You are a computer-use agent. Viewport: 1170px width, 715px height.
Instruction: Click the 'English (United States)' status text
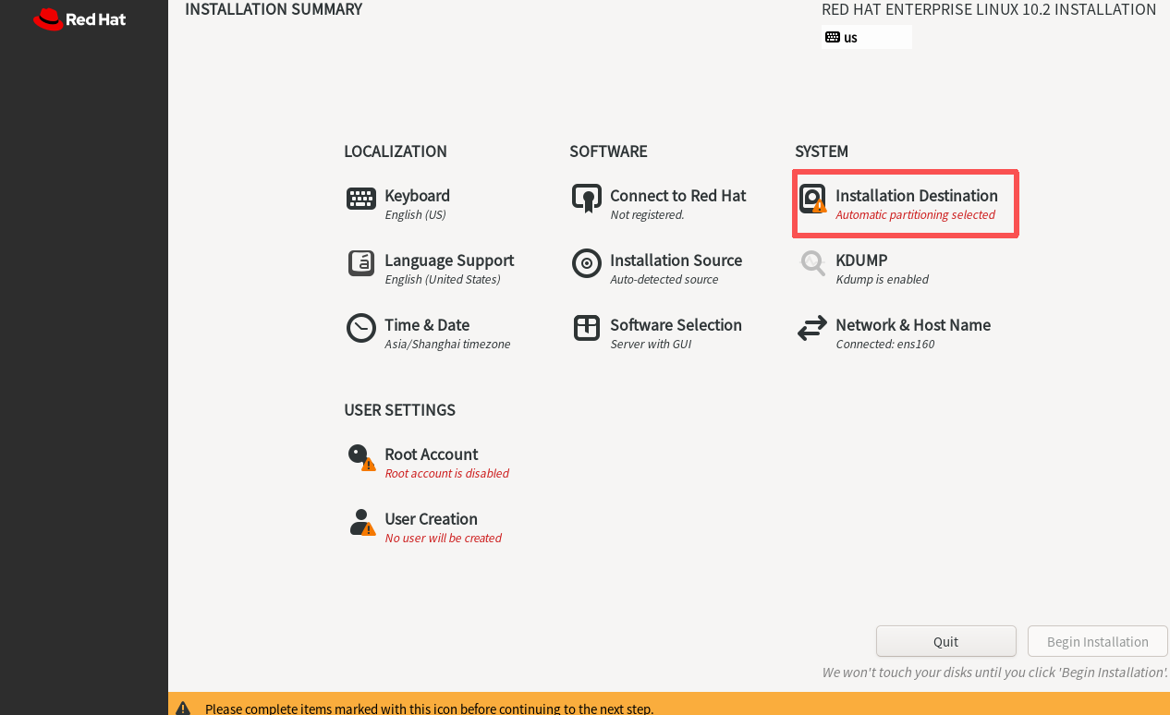point(443,279)
